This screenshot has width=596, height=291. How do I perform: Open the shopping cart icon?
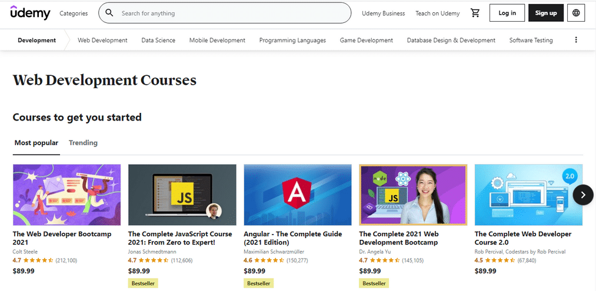475,13
